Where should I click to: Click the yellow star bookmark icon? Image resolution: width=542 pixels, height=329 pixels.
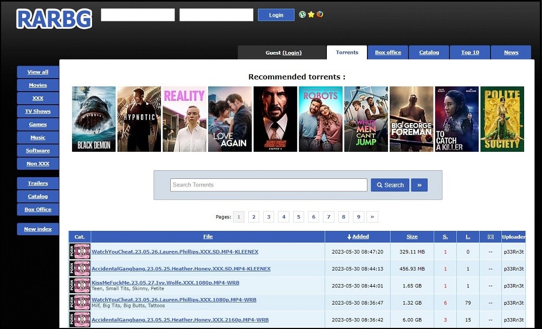[x=311, y=15]
